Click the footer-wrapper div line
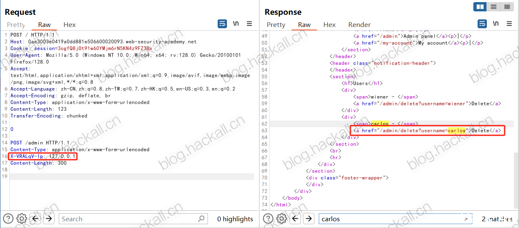This screenshot has height=228, width=519. [347, 178]
